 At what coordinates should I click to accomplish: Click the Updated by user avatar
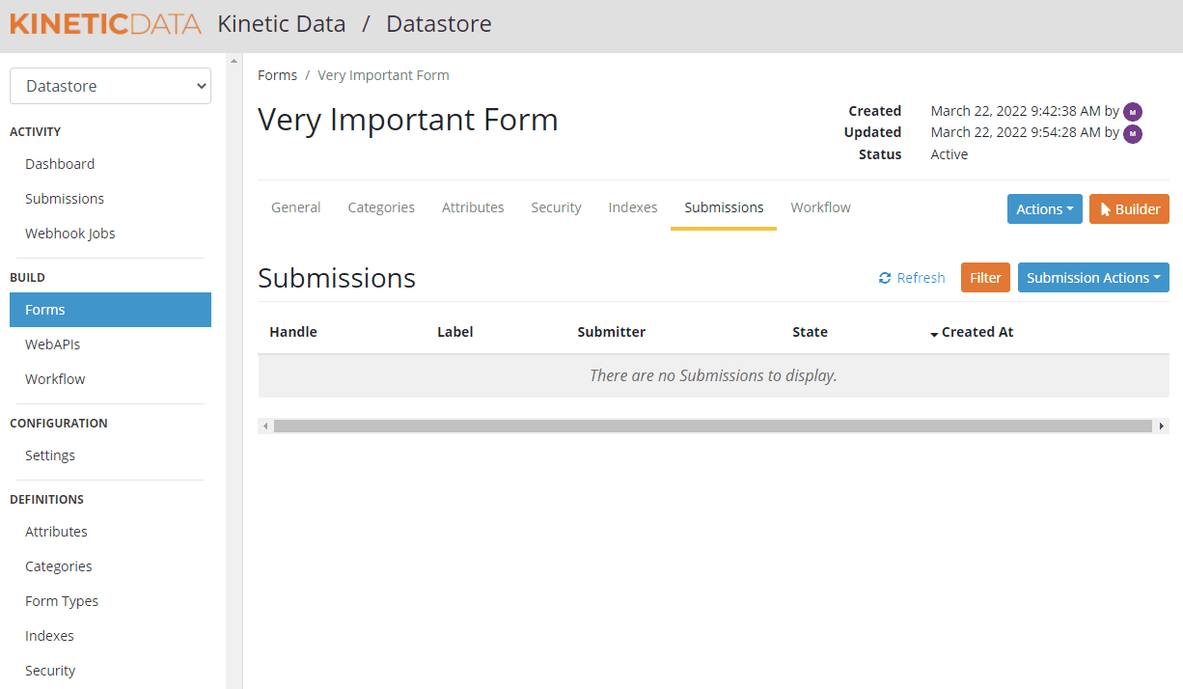[x=1133, y=133]
